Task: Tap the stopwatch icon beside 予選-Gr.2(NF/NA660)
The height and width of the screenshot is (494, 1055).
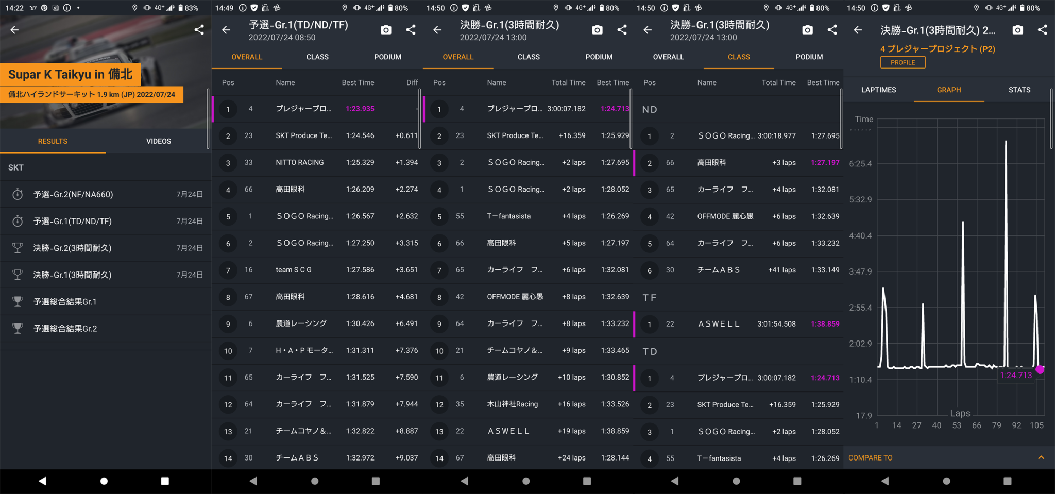Action: [17, 194]
